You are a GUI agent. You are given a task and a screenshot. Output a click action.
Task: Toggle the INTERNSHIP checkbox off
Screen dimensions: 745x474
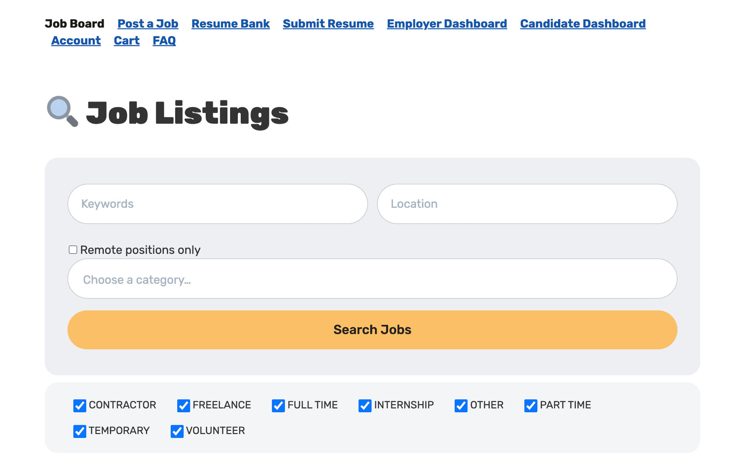pyautogui.click(x=365, y=405)
